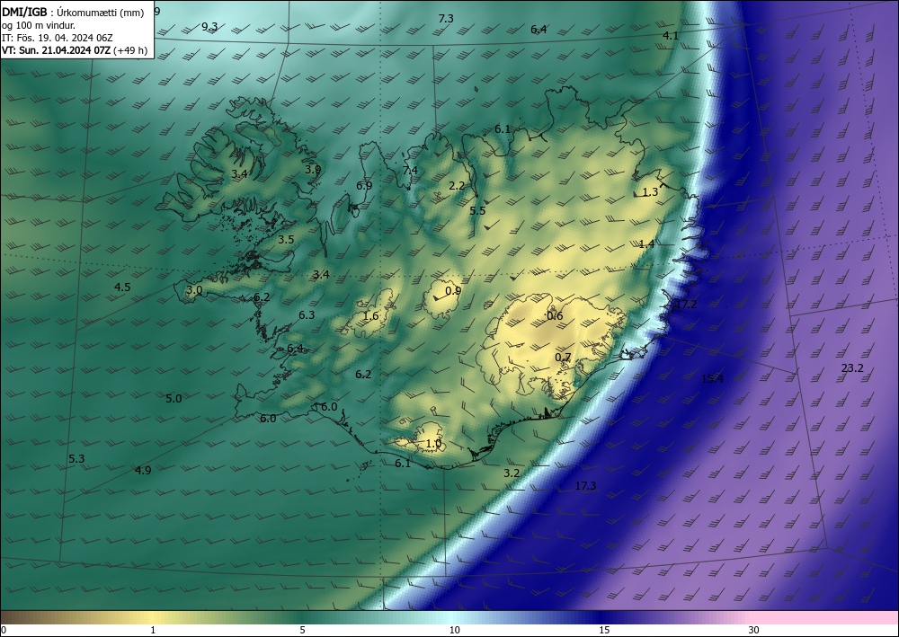Viewport: 899px width, 637px height.
Task: Click the map value 9.3
Action: 209,26
